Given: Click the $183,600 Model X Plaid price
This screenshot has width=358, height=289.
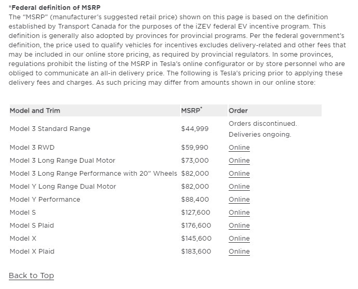Looking at the screenshot, I should (x=196, y=252).
